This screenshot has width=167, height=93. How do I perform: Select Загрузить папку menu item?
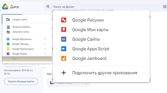click(x=27, y=32)
